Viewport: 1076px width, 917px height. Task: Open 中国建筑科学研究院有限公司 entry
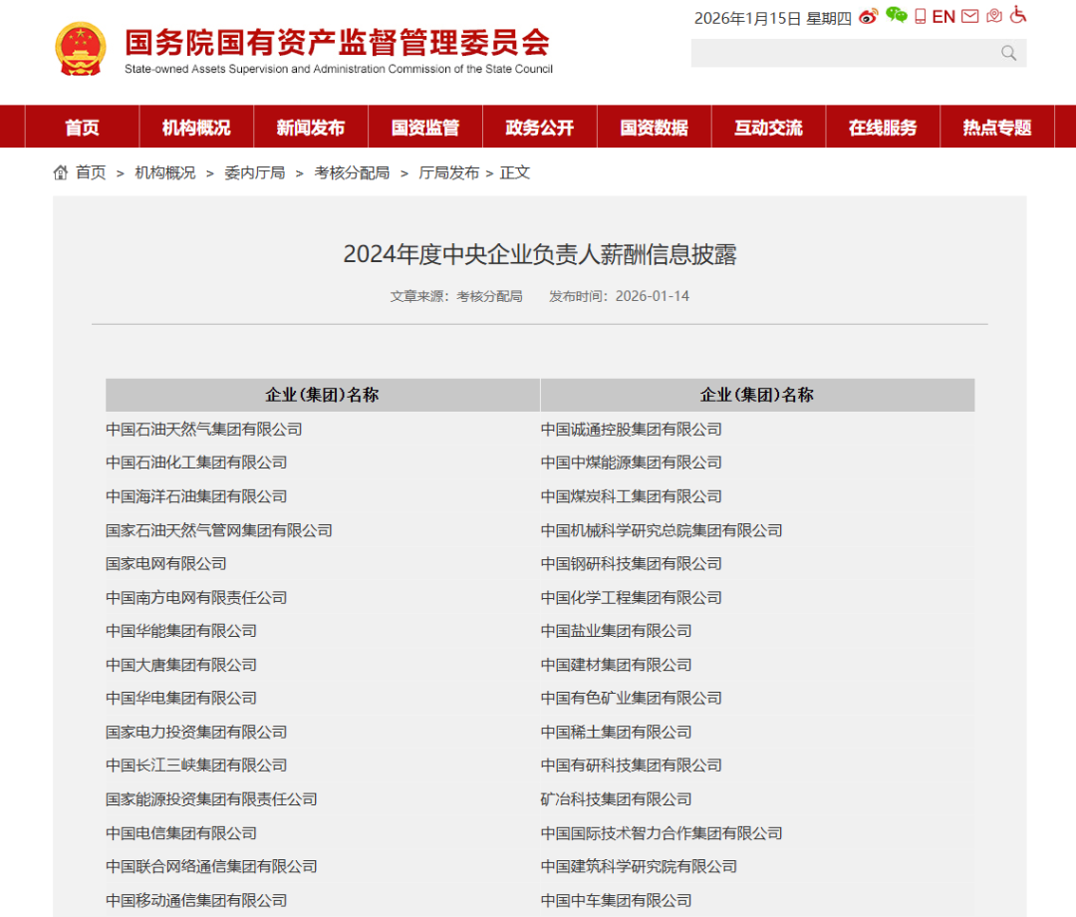(x=639, y=867)
